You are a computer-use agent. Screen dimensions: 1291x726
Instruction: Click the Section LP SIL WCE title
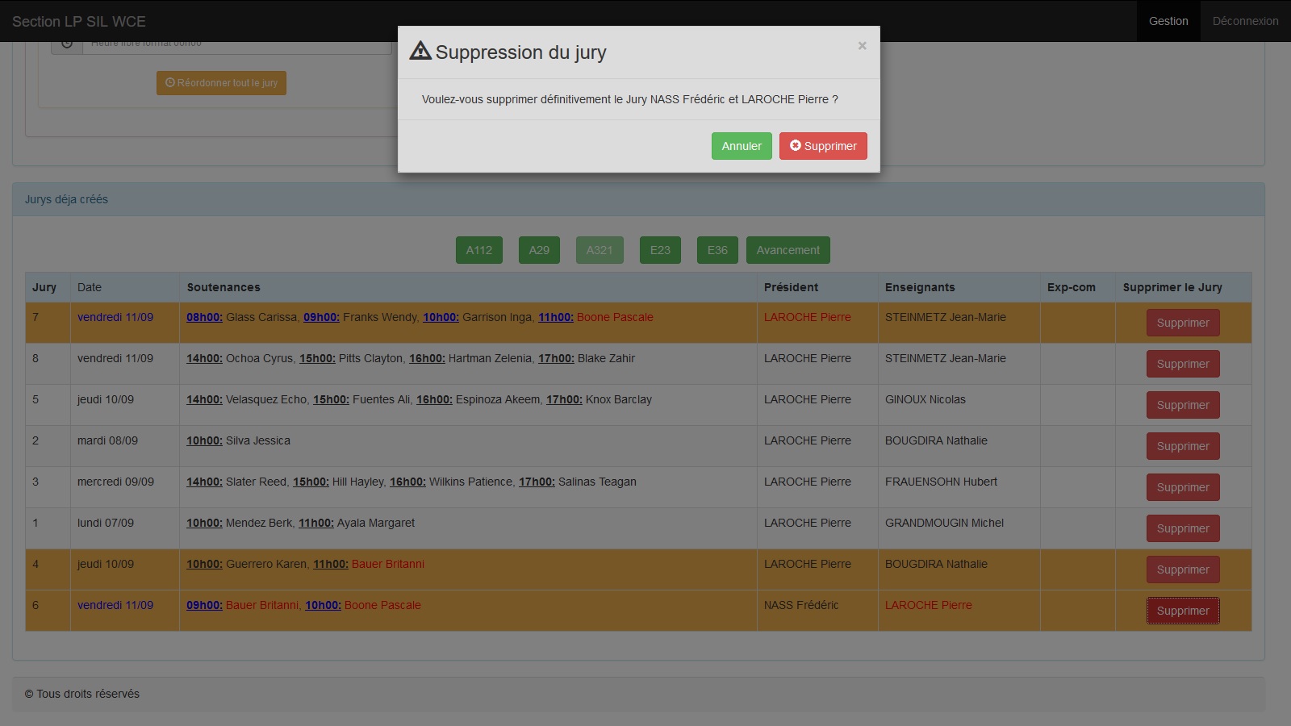pos(79,22)
